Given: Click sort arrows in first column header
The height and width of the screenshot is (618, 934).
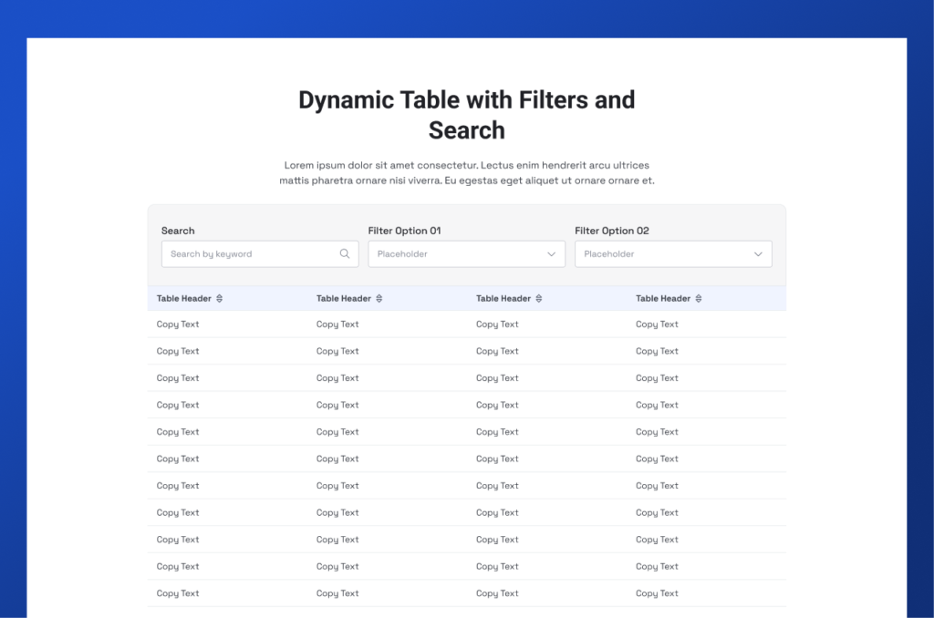Looking at the screenshot, I should (x=220, y=299).
